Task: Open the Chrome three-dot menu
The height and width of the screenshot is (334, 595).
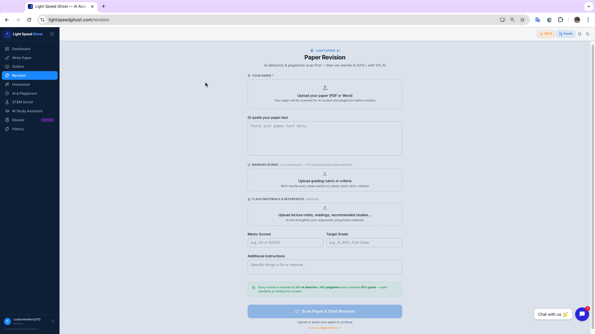Action: (x=588, y=20)
